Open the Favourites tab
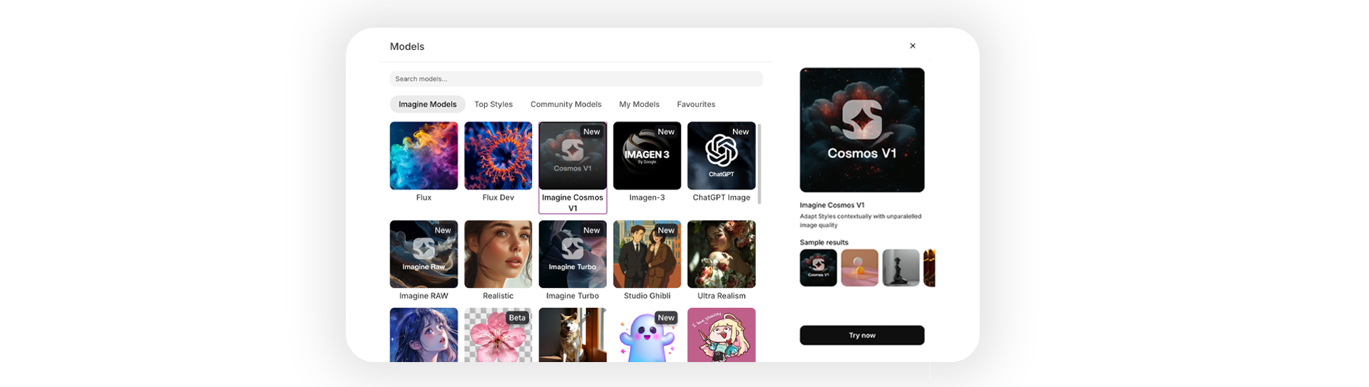1369x387 pixels. tap(696, 104)
